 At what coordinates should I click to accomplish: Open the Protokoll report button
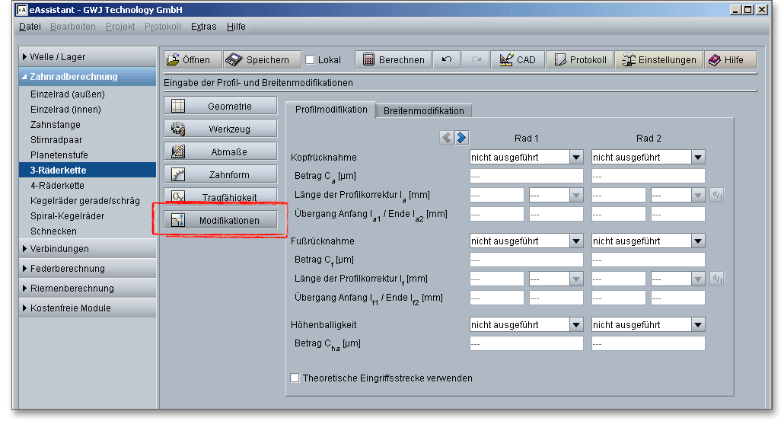coord(580,60)
